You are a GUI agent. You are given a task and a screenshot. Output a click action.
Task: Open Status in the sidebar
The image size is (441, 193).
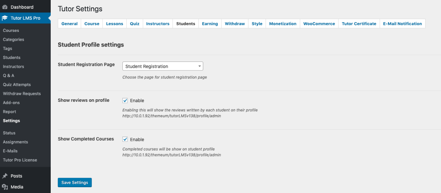(x=9, y=133)
